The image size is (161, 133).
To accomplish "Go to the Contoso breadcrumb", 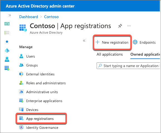I will pyautogui.click(x=51, y=17).
